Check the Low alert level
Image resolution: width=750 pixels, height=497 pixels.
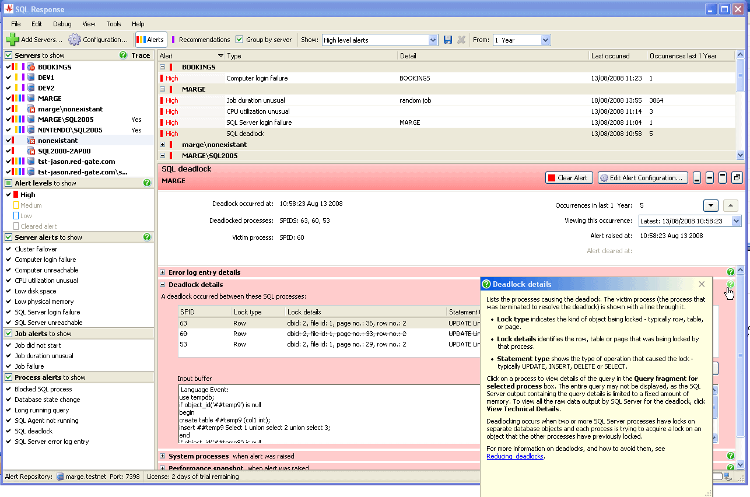point(16,216)
